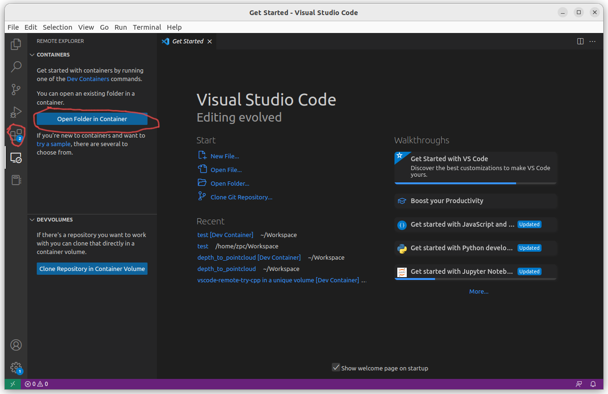Open the Accounts menu icon

click(16, 345)
